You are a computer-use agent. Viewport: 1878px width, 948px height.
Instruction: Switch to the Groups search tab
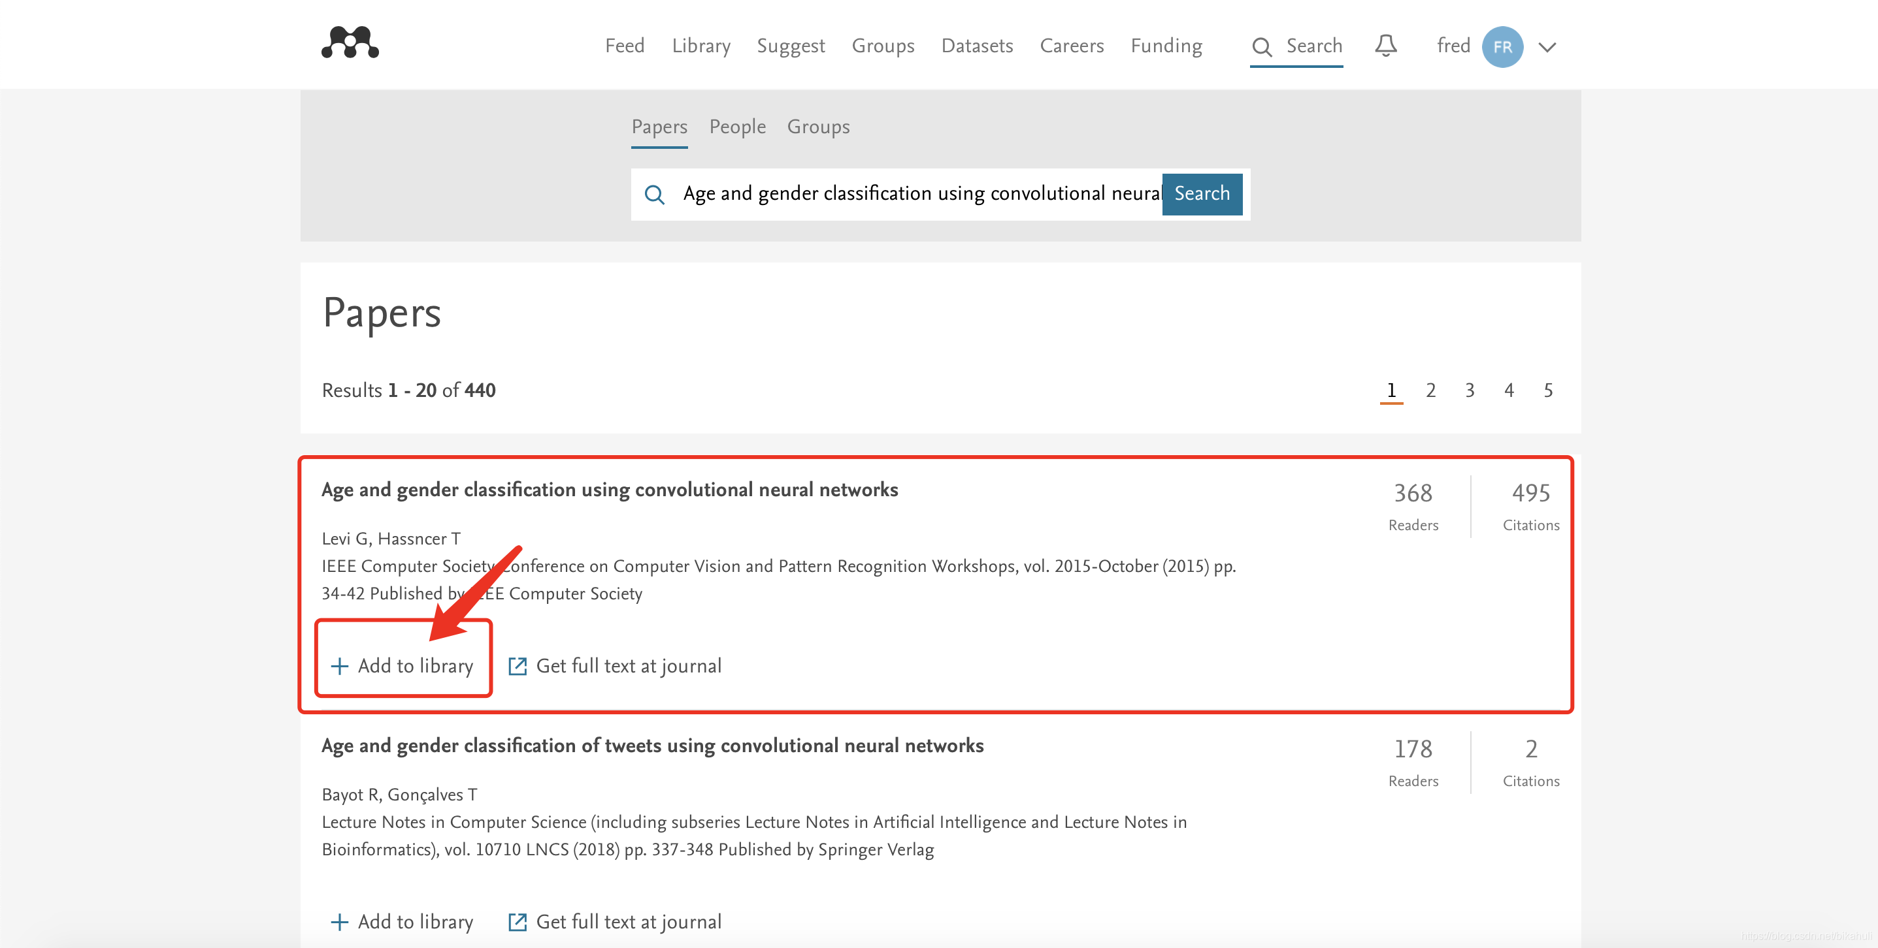coord(818,127)
